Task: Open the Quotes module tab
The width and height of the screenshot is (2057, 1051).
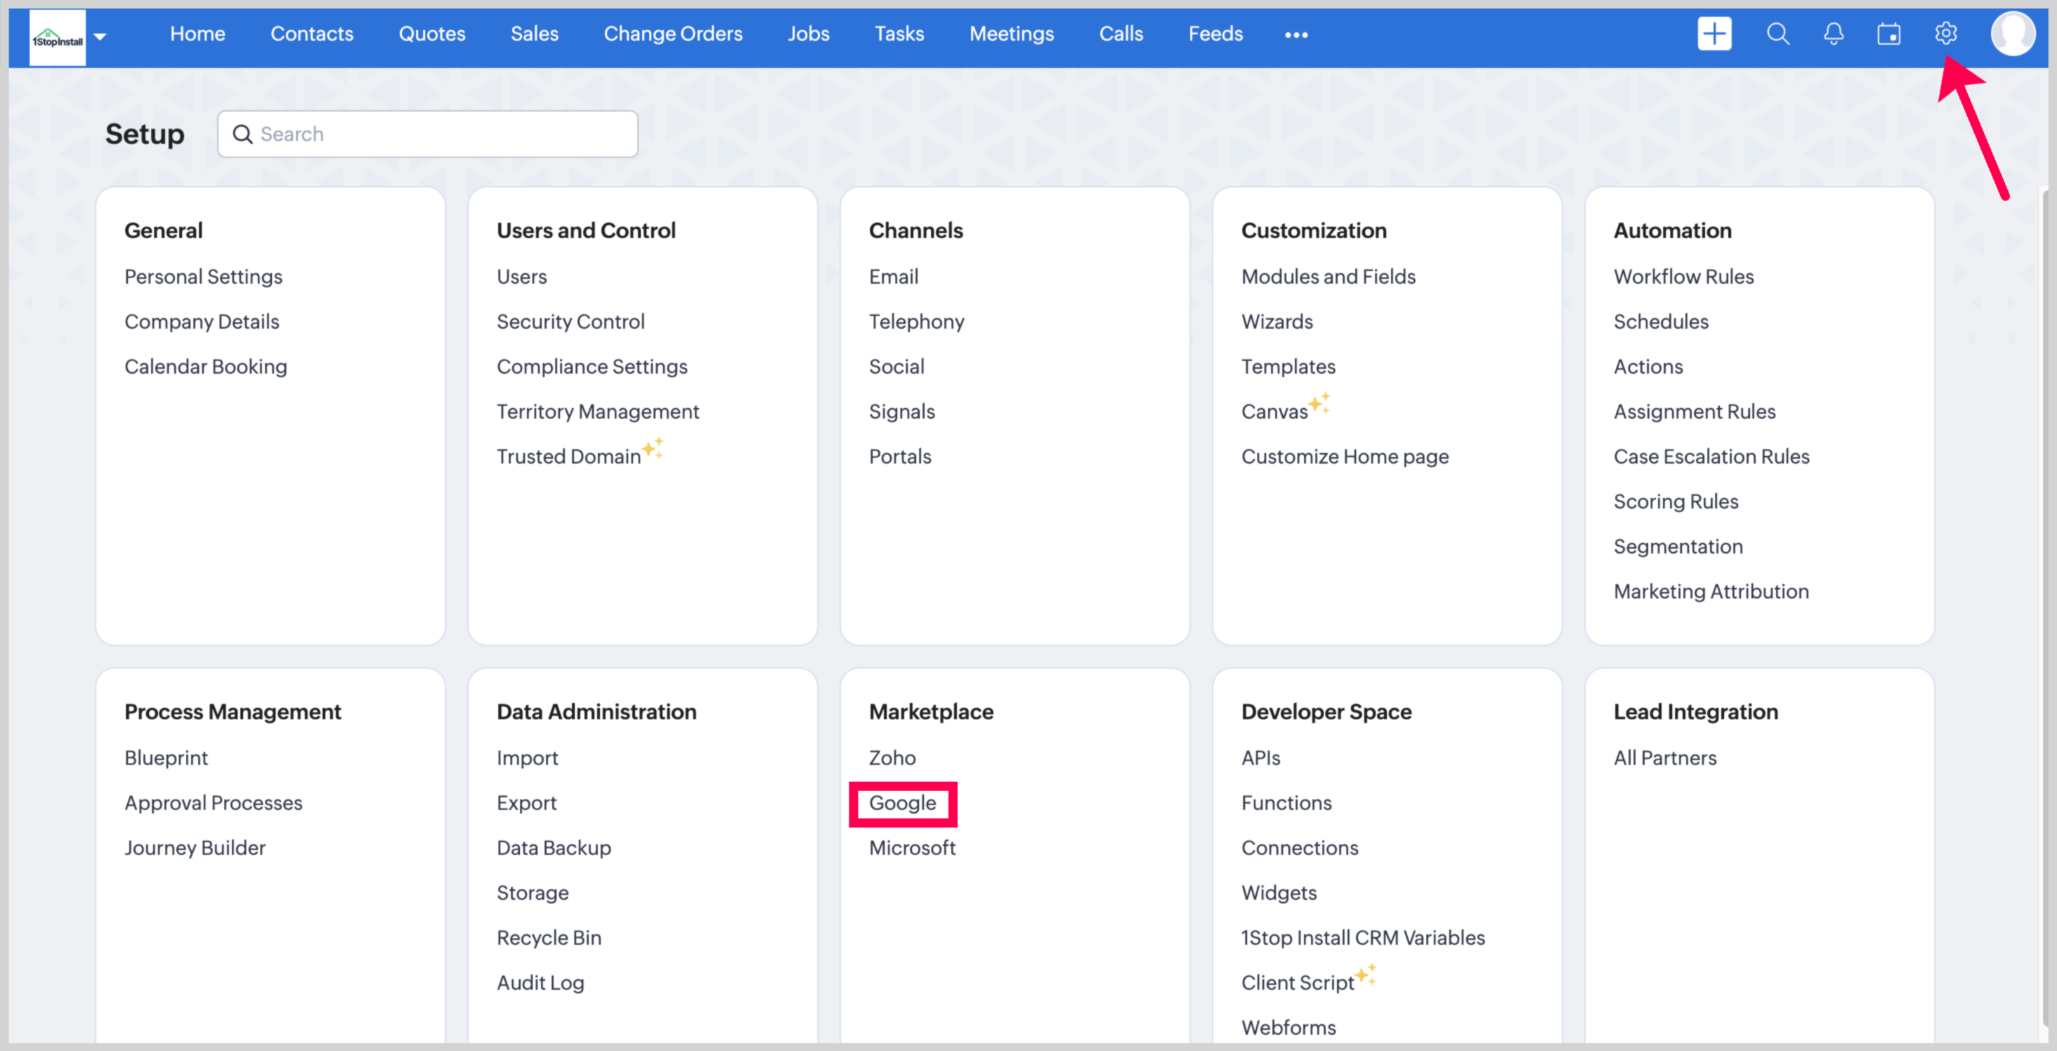Action: (431, 34)
